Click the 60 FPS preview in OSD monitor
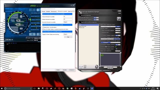 click(102, 55)
